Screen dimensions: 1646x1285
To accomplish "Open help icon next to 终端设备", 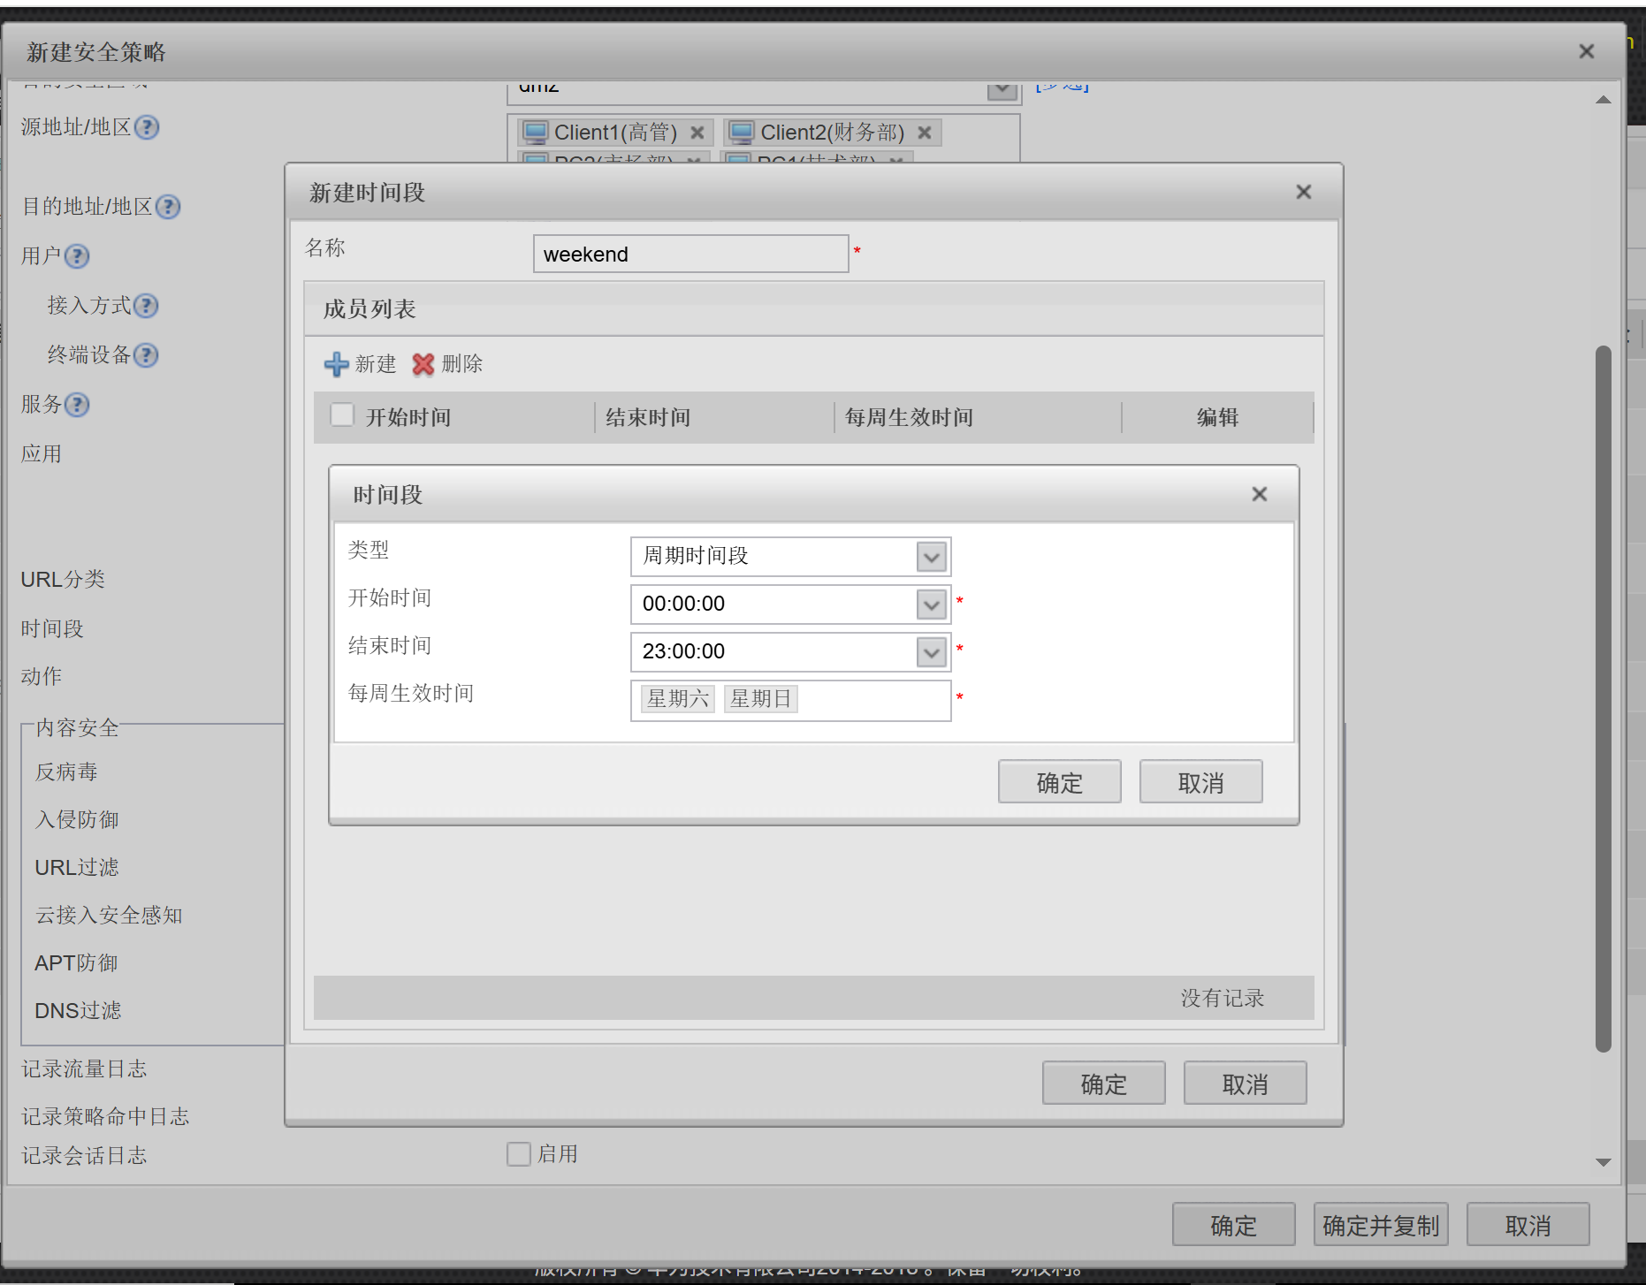I will [x=146, y=355].
